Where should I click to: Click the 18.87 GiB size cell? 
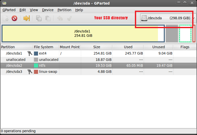point(103,60)
